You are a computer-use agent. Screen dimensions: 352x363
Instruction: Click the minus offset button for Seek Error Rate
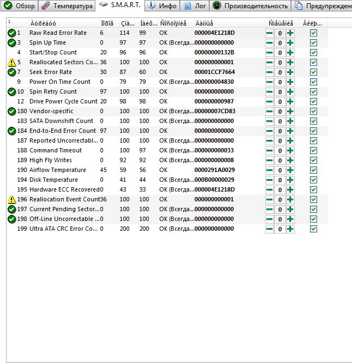(270, 72)
